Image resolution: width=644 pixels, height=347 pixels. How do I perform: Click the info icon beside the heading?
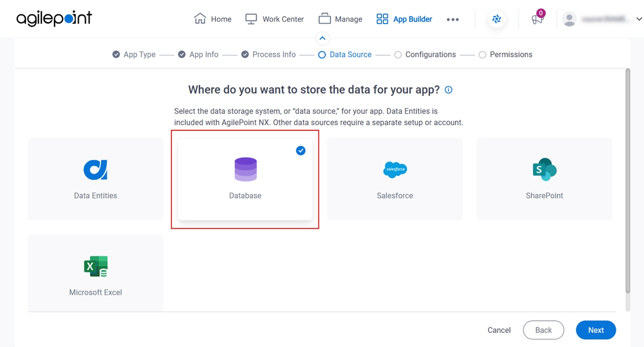click(449, 90)
